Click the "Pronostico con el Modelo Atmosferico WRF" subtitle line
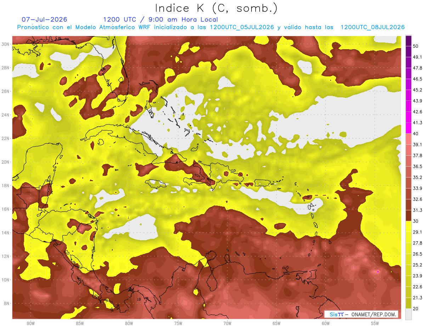 211,27
